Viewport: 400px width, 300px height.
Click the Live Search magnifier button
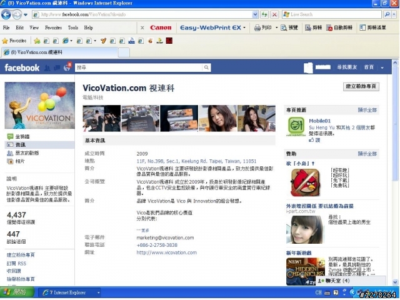[x=387, y=14]
